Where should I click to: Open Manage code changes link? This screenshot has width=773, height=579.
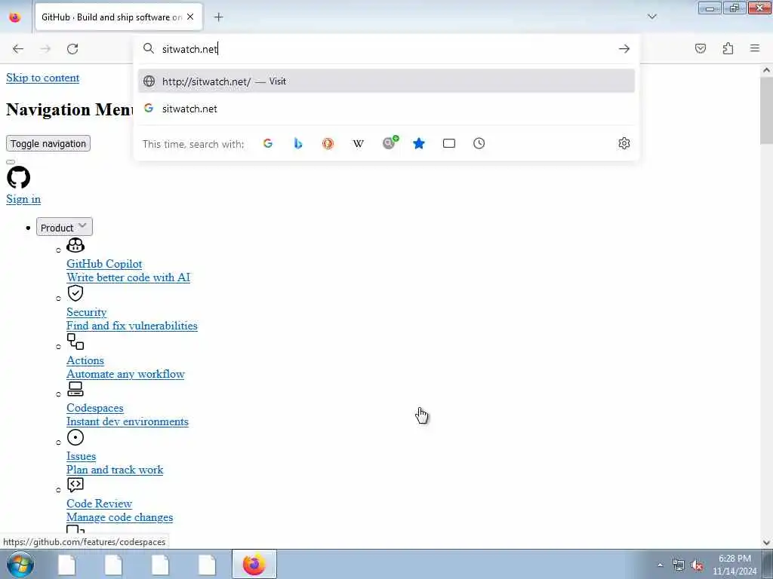pyautogui.click(x=120, y=517)
